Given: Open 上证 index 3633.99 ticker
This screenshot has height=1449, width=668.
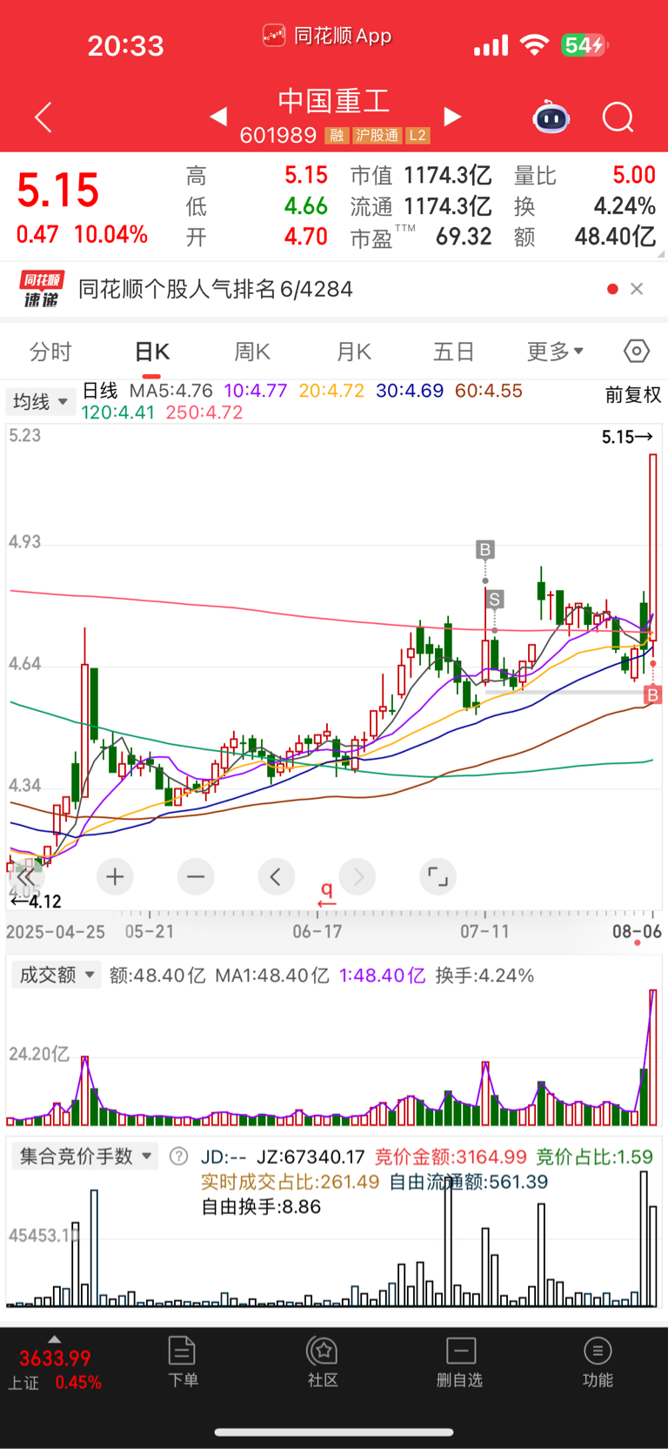Looking at the screenshot, I should [x=55, y=1371].
